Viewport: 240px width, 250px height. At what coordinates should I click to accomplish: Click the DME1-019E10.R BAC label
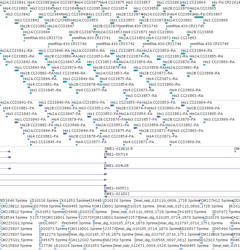click(119, 149)
